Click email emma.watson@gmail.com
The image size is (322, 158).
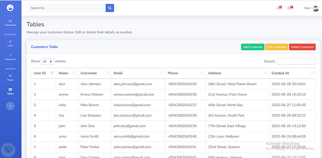click(x=134, y=94)
